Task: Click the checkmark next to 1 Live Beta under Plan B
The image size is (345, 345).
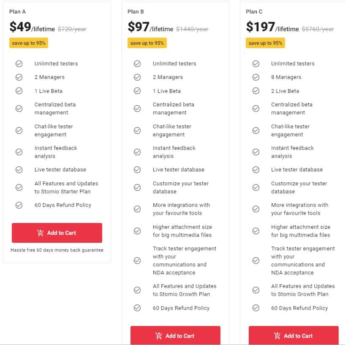Action: [x=137, y=90]
